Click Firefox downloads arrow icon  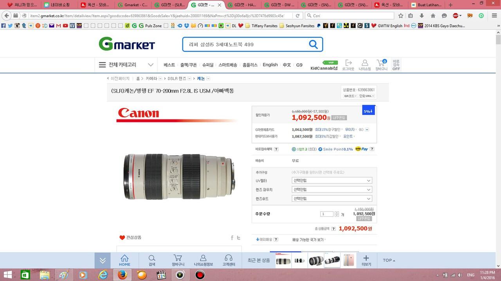(x=422, y=16)
